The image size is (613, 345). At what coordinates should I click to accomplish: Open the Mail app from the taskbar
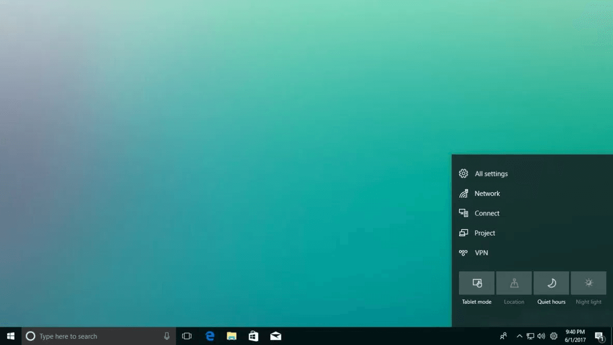[x=276, y=336]
